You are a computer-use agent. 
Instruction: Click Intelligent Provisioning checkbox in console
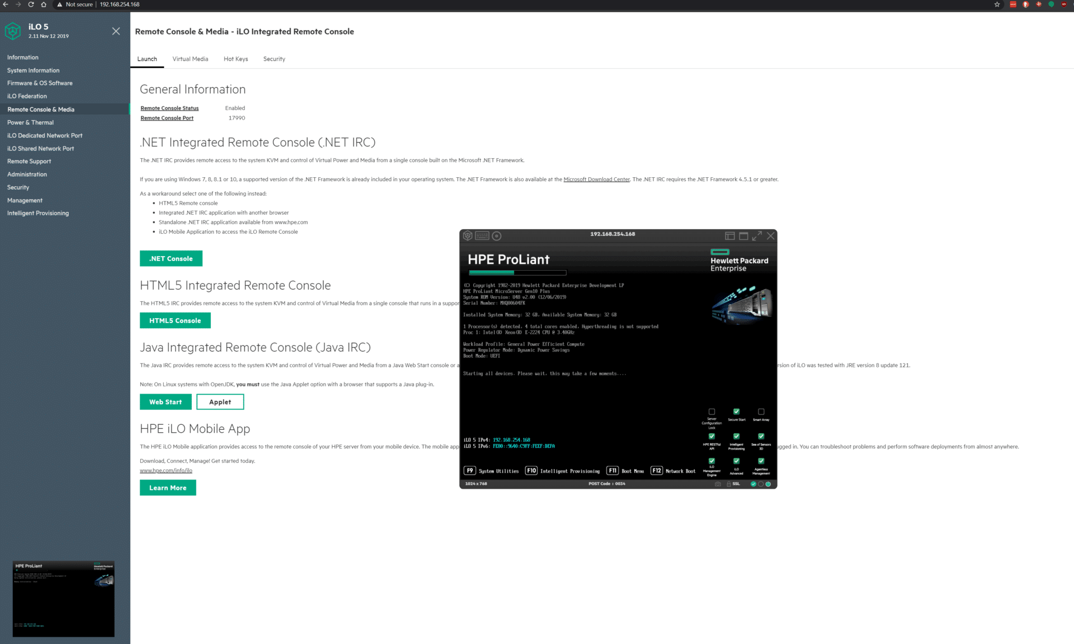pyautogui.click(x=736, y=437)
